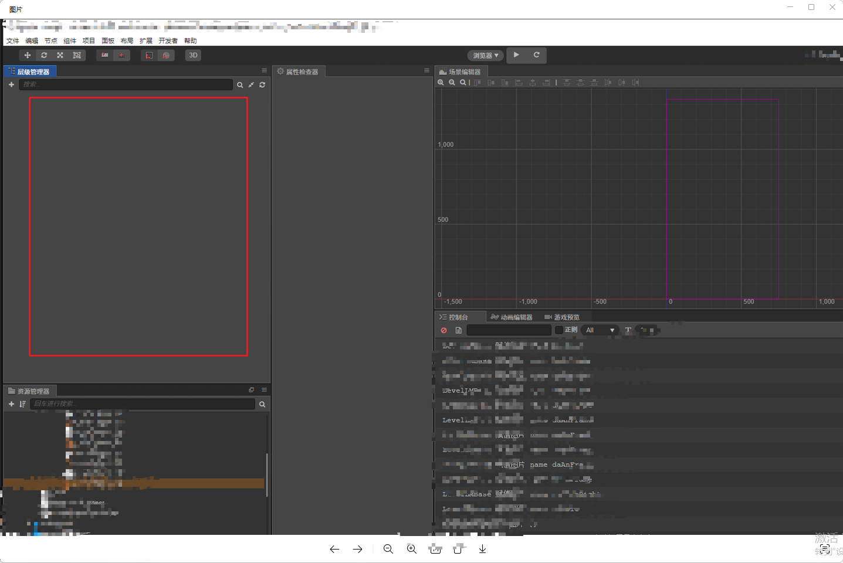
Task: Refresh the preview device
Action: [x=536, y=55]
